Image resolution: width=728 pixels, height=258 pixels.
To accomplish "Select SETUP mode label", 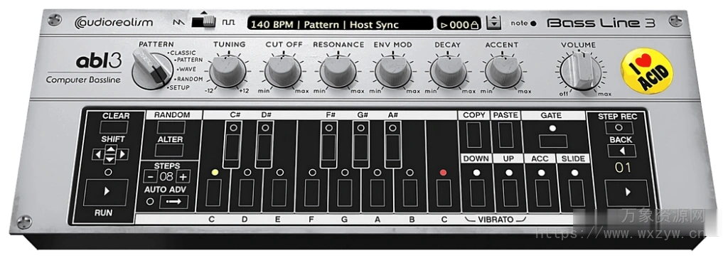I will coord(178,87).
